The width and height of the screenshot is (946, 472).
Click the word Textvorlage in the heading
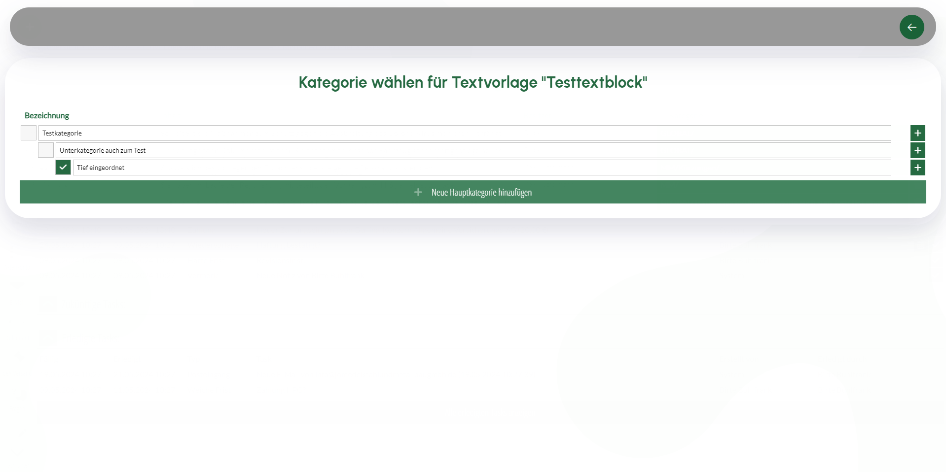click(x=494, y=82)
